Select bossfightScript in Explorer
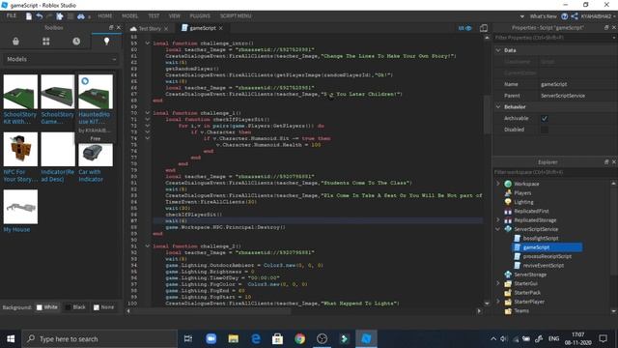Viewport: 618px width, 348px height. pos(541,239)
